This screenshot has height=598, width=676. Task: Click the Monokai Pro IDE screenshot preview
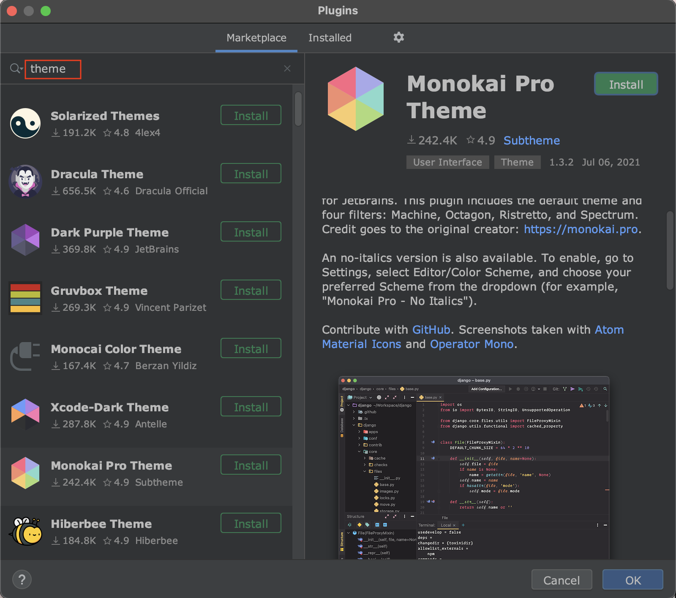[474, 468]
